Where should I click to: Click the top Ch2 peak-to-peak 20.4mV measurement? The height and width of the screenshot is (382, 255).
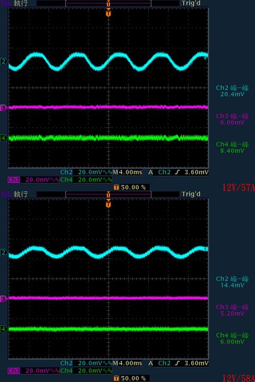[232, 91]
